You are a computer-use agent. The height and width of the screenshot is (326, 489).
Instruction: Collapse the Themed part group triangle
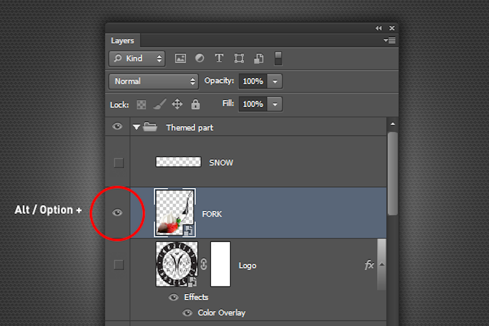136,127
